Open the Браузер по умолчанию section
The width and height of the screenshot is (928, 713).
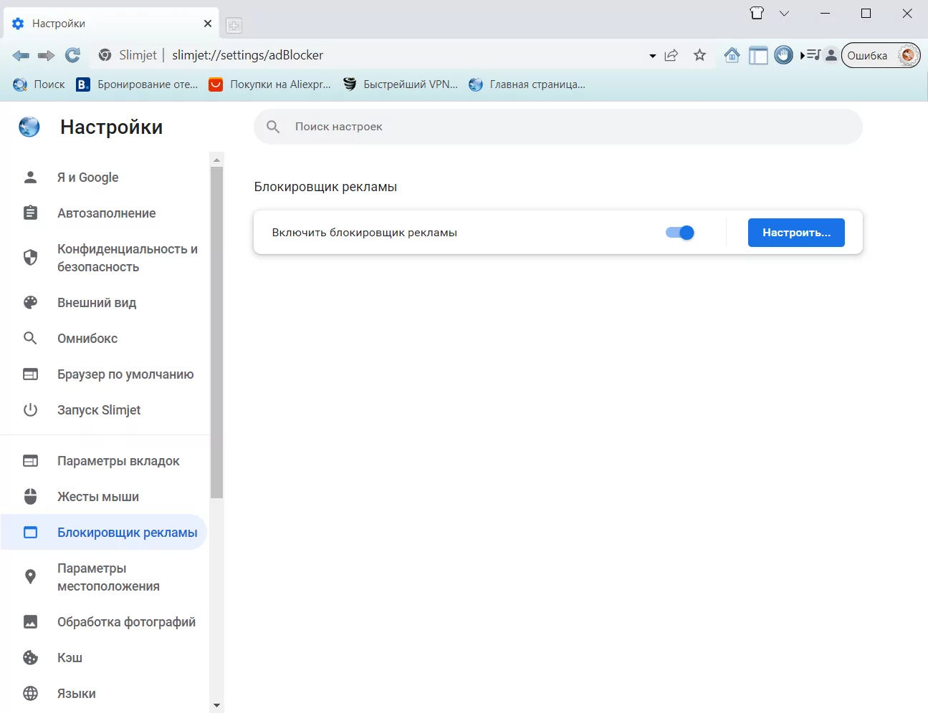coord(105,374)
